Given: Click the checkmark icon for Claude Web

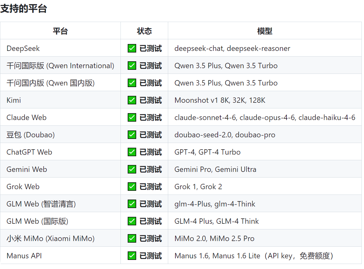Looking at the screenshot, I should pyautogui.click(x=131, y=117).
